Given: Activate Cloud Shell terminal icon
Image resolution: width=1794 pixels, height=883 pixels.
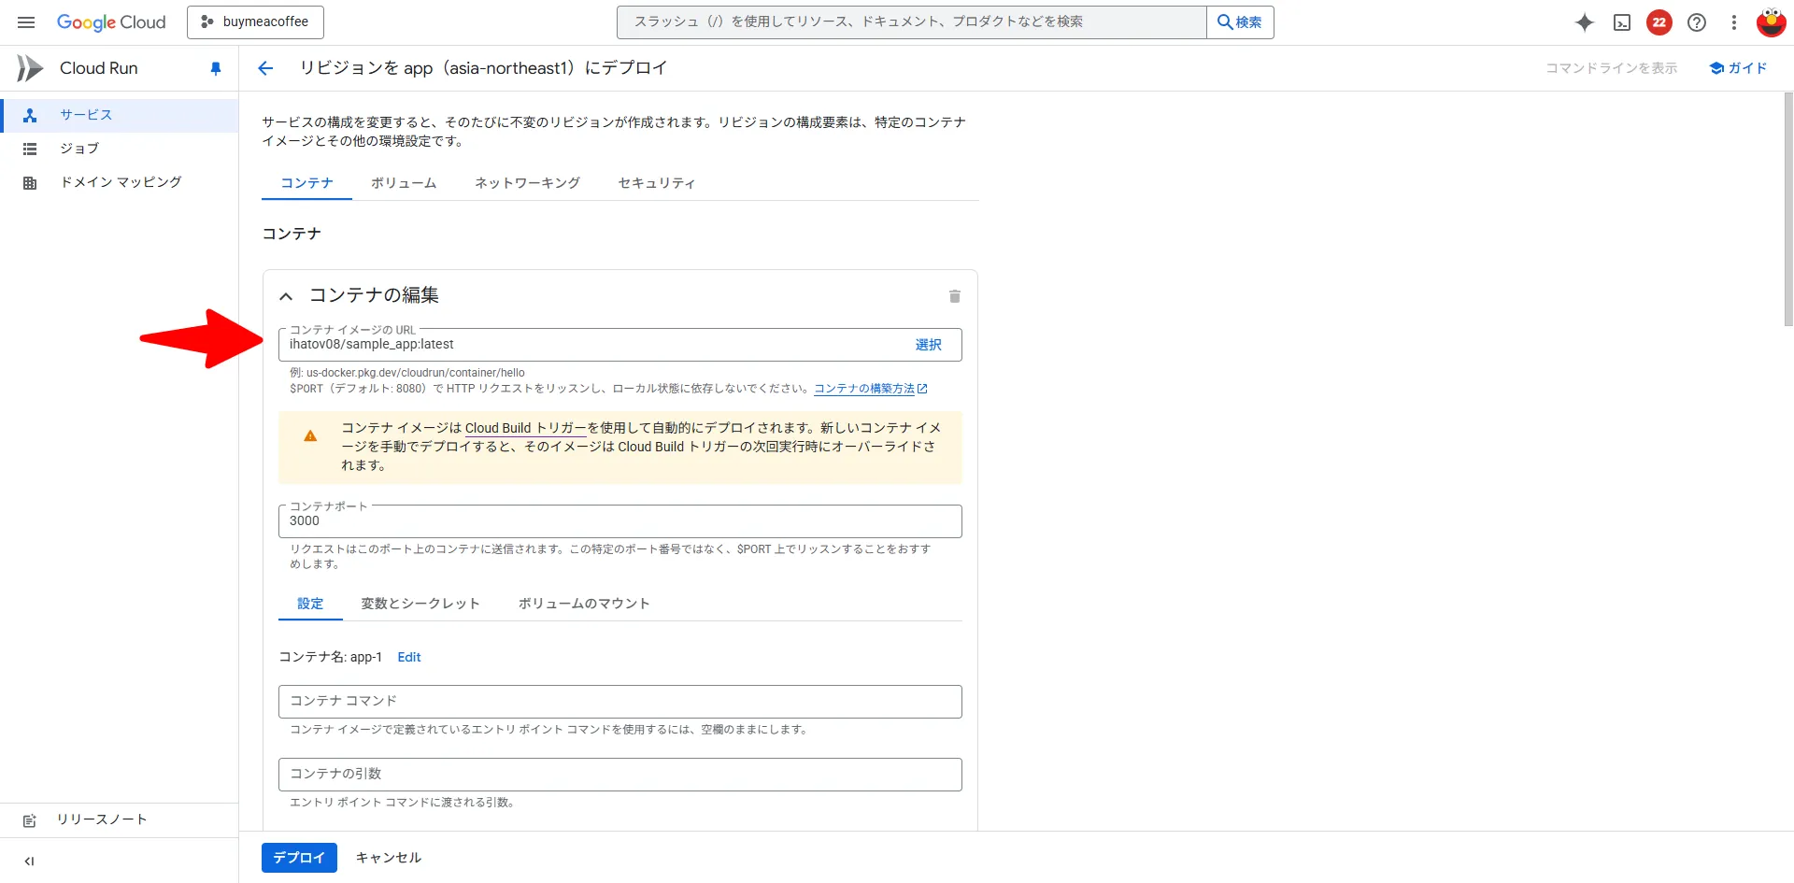Looking at the screenshot, I should pyautogui.click(x=1622, y=21).
